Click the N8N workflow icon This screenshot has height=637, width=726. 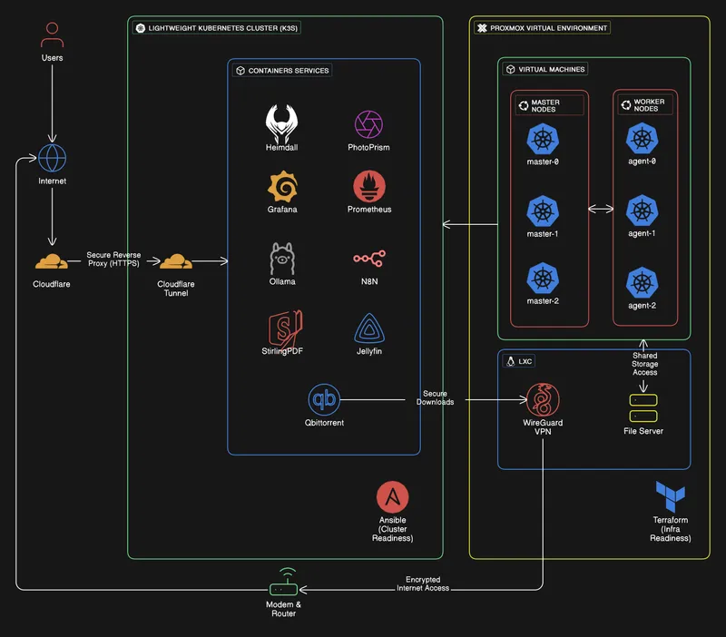point(369,259)
